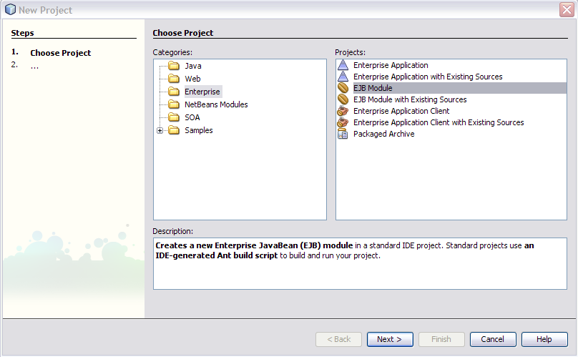Expand the Samples category tree node
Screen dimensions: 578x357
(x=160, y=130)
